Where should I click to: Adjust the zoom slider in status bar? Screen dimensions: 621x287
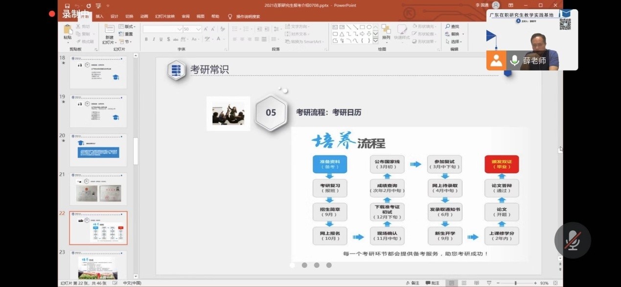pyautogui.click(x=515, y=283)
